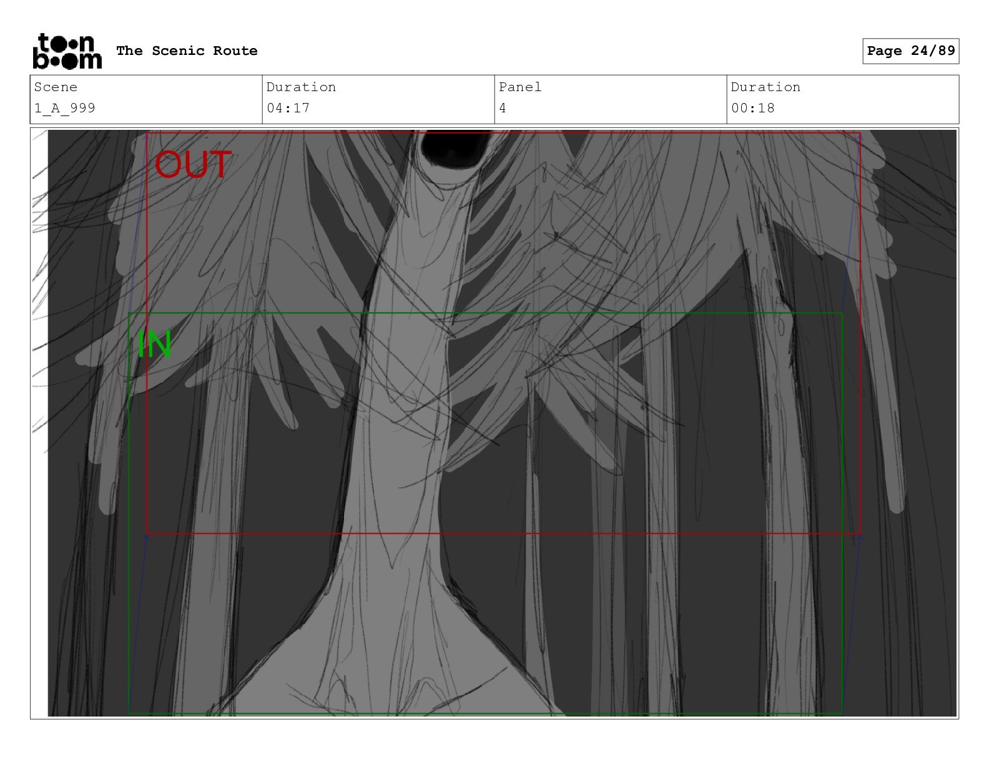Select the title 'The Scenic Route'
This screenshot has height=764, width=989.
187,51
